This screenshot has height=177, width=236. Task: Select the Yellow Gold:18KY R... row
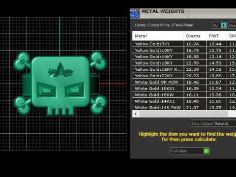tap(184, 69)
